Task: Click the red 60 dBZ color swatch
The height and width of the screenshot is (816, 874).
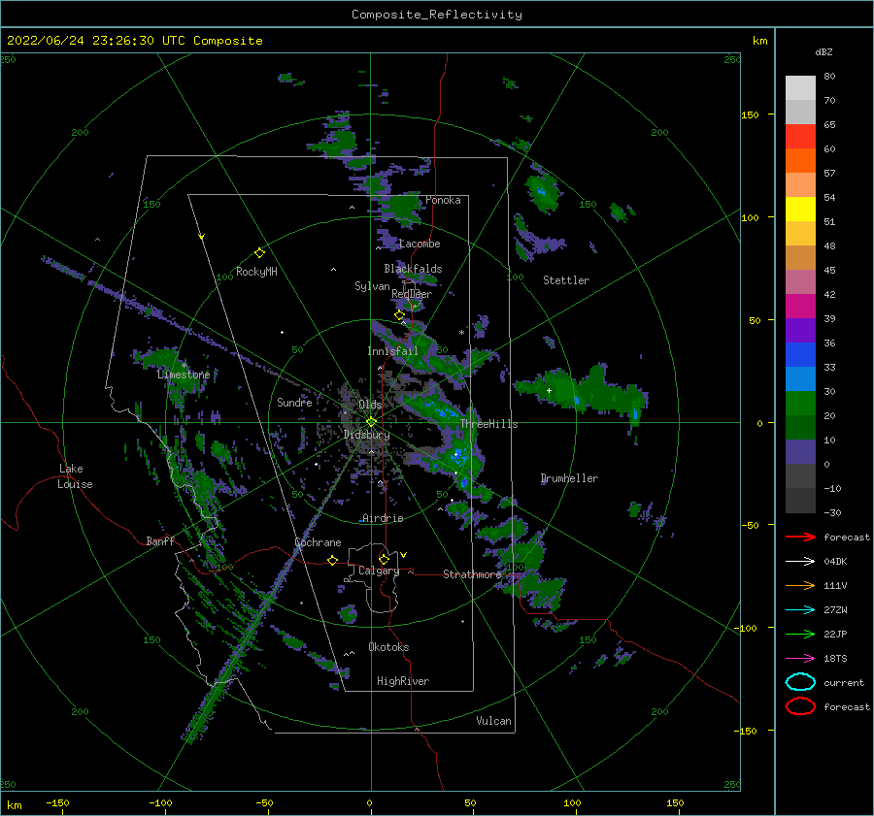Action: (800, 137)
